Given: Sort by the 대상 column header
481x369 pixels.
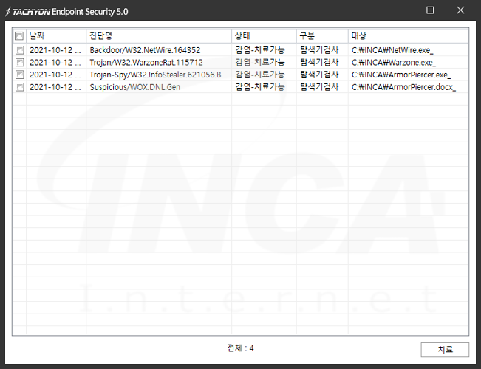Looking at the screenshot, I should coord(408,36).
